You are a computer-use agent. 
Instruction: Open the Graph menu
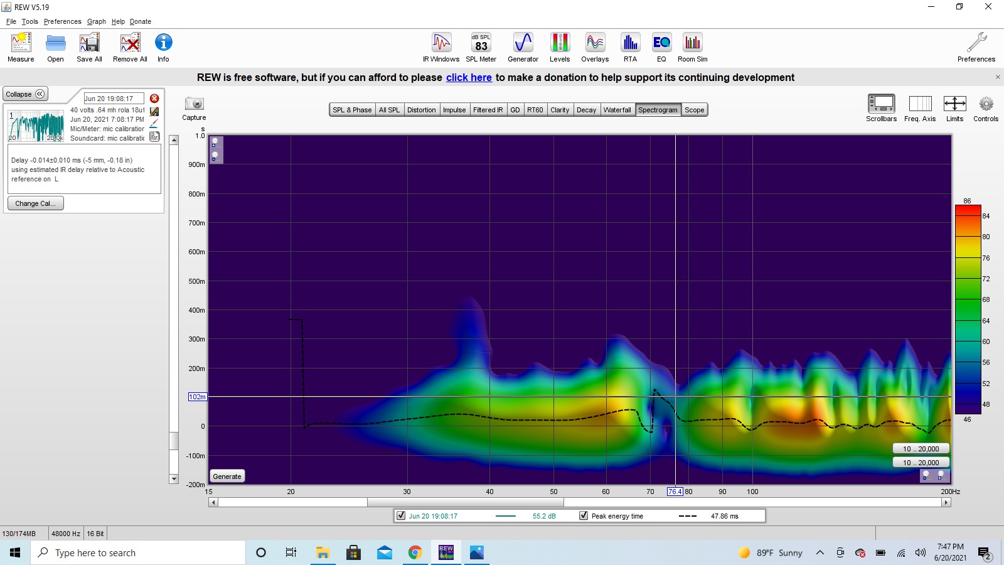coord(97,21)
